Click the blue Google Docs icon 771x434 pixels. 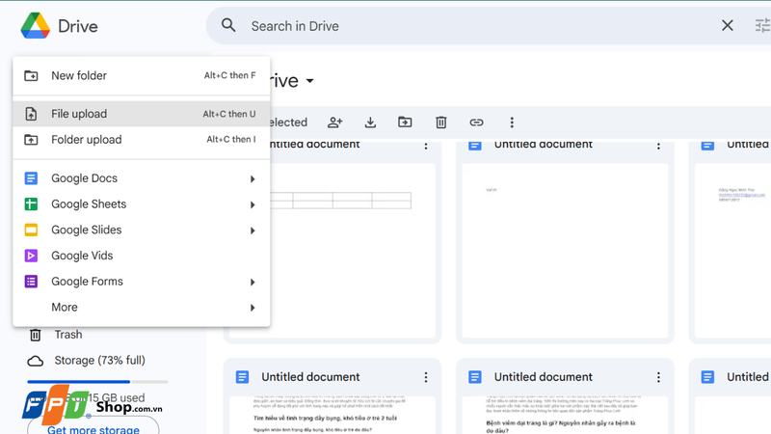(31, 178)
